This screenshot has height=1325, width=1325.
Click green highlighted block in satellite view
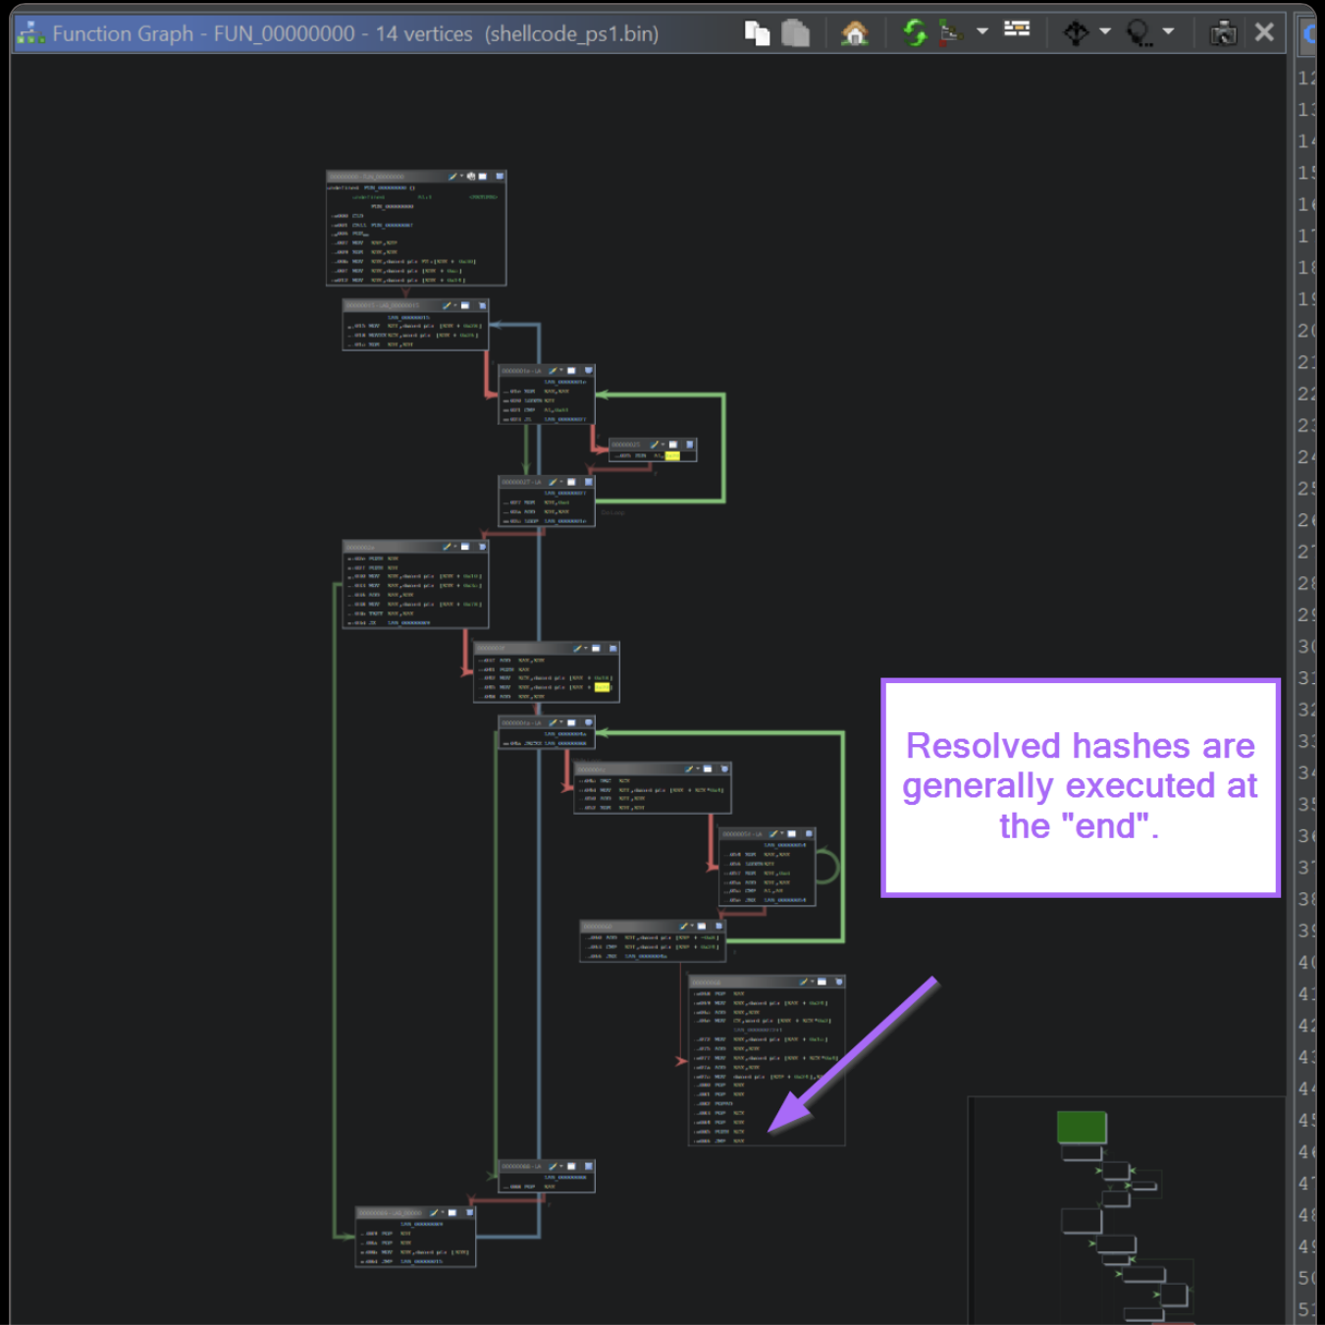click(1082, 1127)
